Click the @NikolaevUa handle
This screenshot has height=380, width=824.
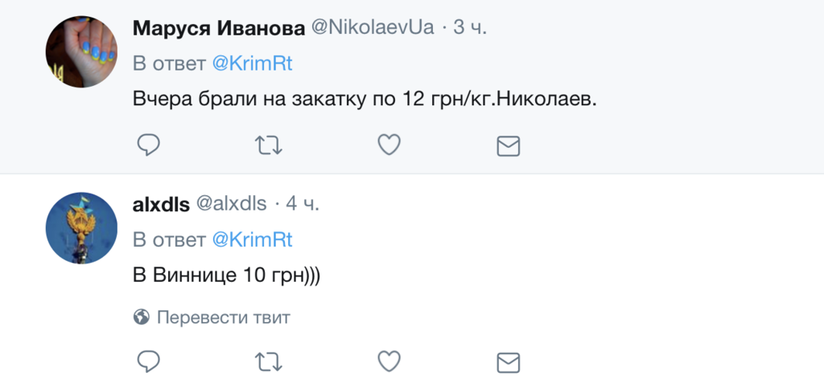click(372, 27)
